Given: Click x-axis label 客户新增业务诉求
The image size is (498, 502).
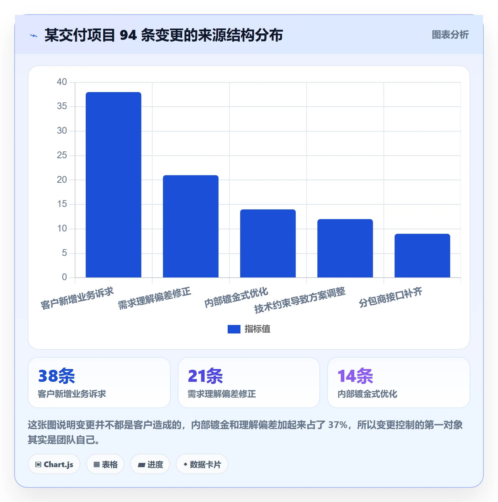Looking at the screenshot, I should [x=77, y=298].
